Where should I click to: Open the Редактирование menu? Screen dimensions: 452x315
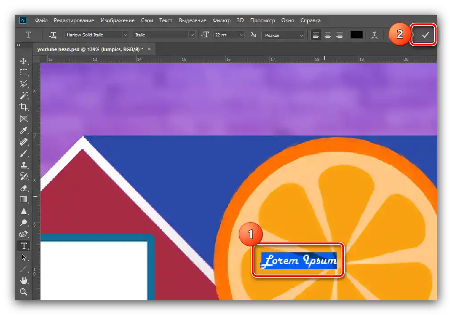click(74, 20)
